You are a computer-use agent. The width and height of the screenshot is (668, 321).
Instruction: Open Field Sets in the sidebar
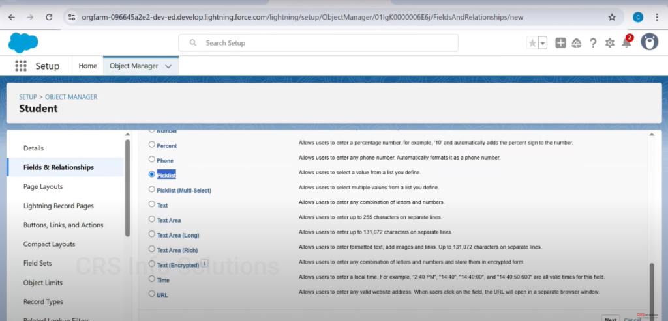pos(37,263)
